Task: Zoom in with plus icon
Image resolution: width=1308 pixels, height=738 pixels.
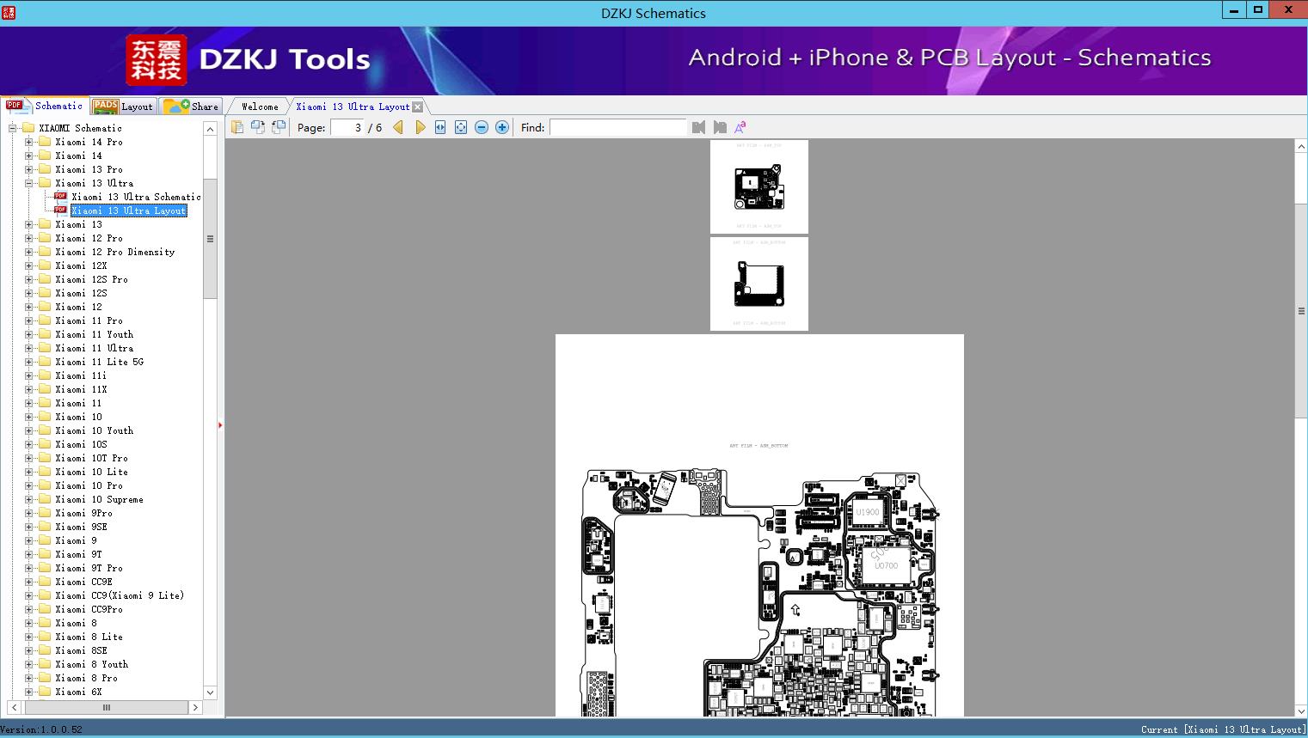Action: (502, 127)
